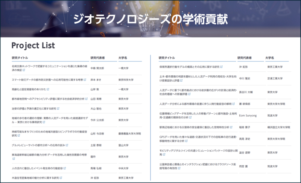301x183 pixels.
Task: Click external link icon after 駅周辺地域における災害時 study title
Action: click(x=231, y=127)
